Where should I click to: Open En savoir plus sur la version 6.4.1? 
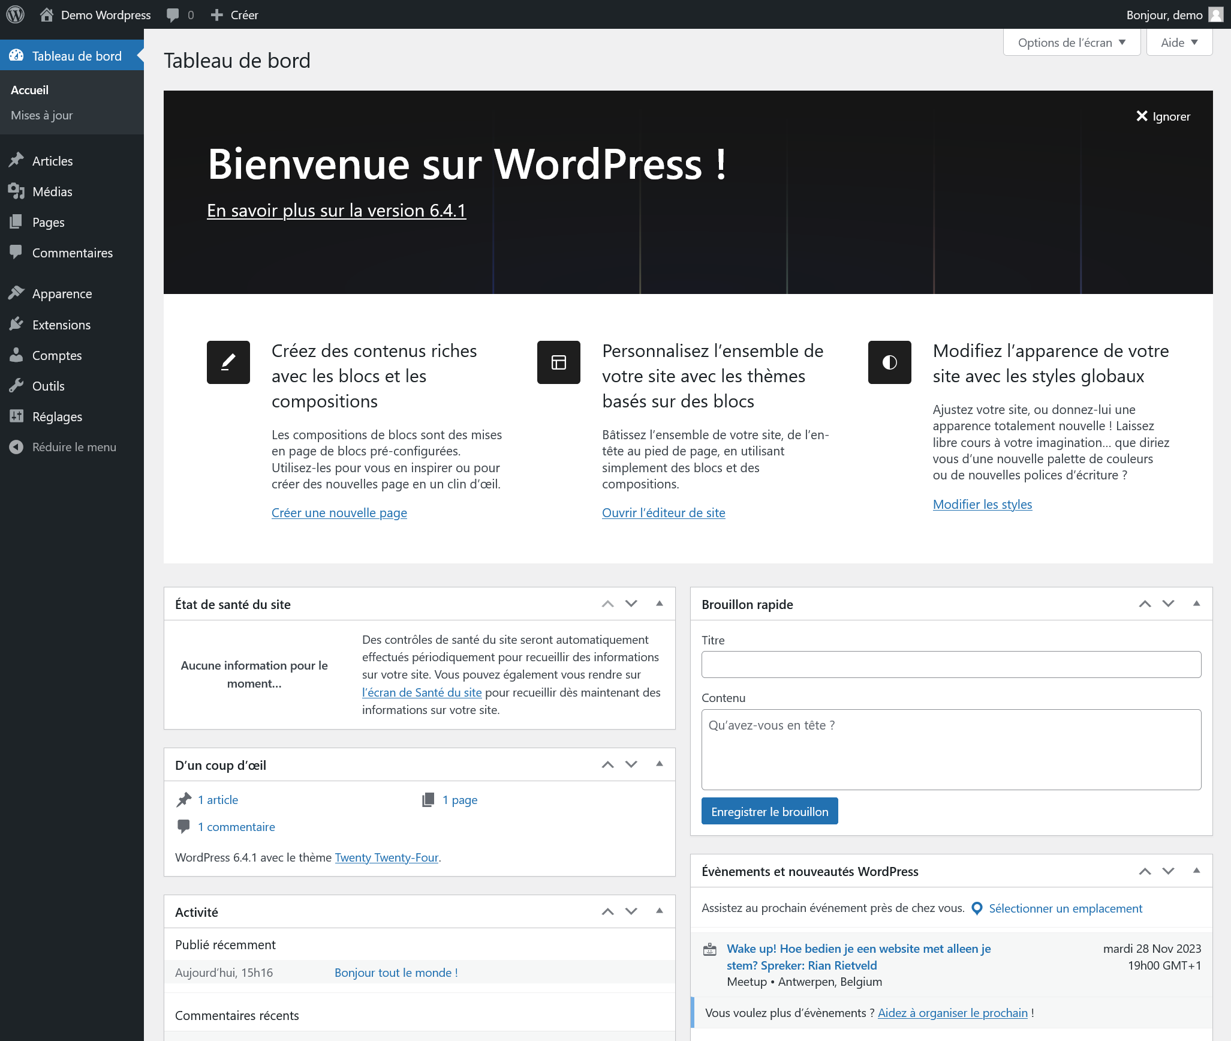pyautogui.click(x=336, y=211)
